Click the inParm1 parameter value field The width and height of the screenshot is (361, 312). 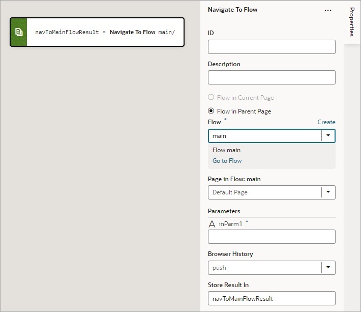pos(272,237)
